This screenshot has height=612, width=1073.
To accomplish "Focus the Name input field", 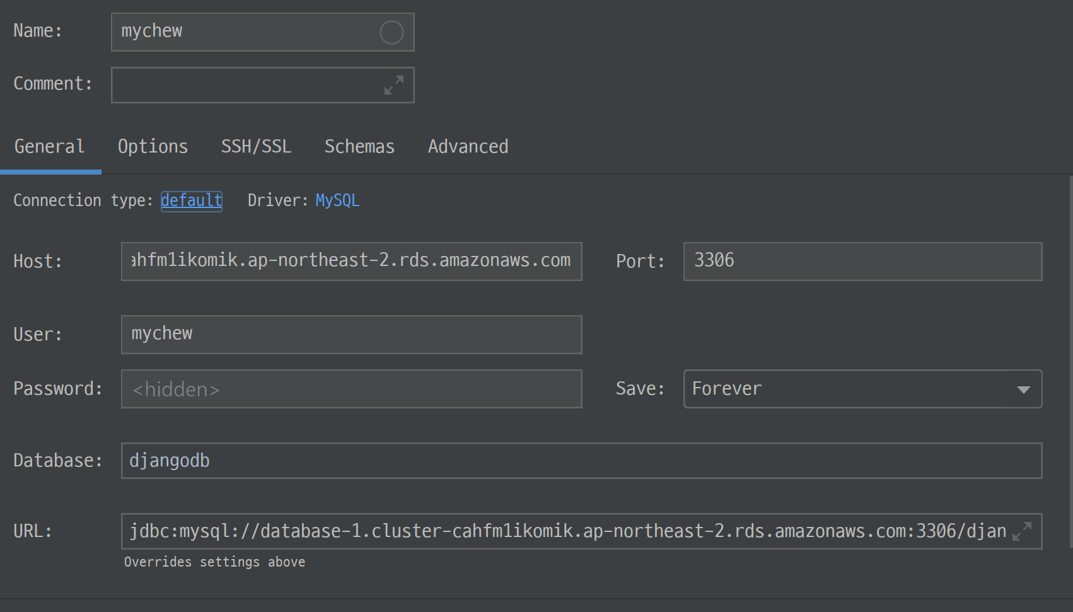I will coord(263,32).
